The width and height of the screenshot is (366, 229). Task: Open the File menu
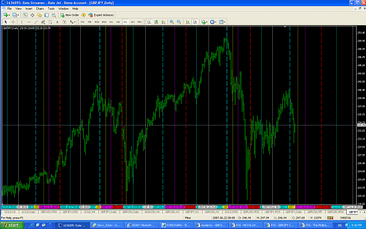[x=9, y=9]
